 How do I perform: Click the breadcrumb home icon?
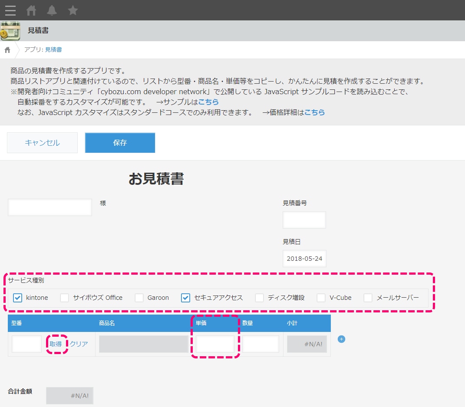tap(7, 50)
